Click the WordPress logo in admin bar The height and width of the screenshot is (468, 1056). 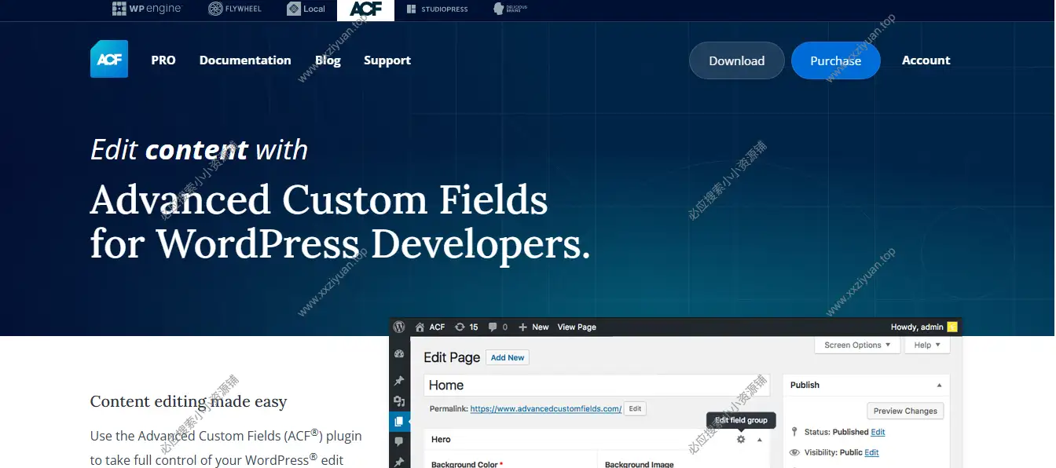399,327
